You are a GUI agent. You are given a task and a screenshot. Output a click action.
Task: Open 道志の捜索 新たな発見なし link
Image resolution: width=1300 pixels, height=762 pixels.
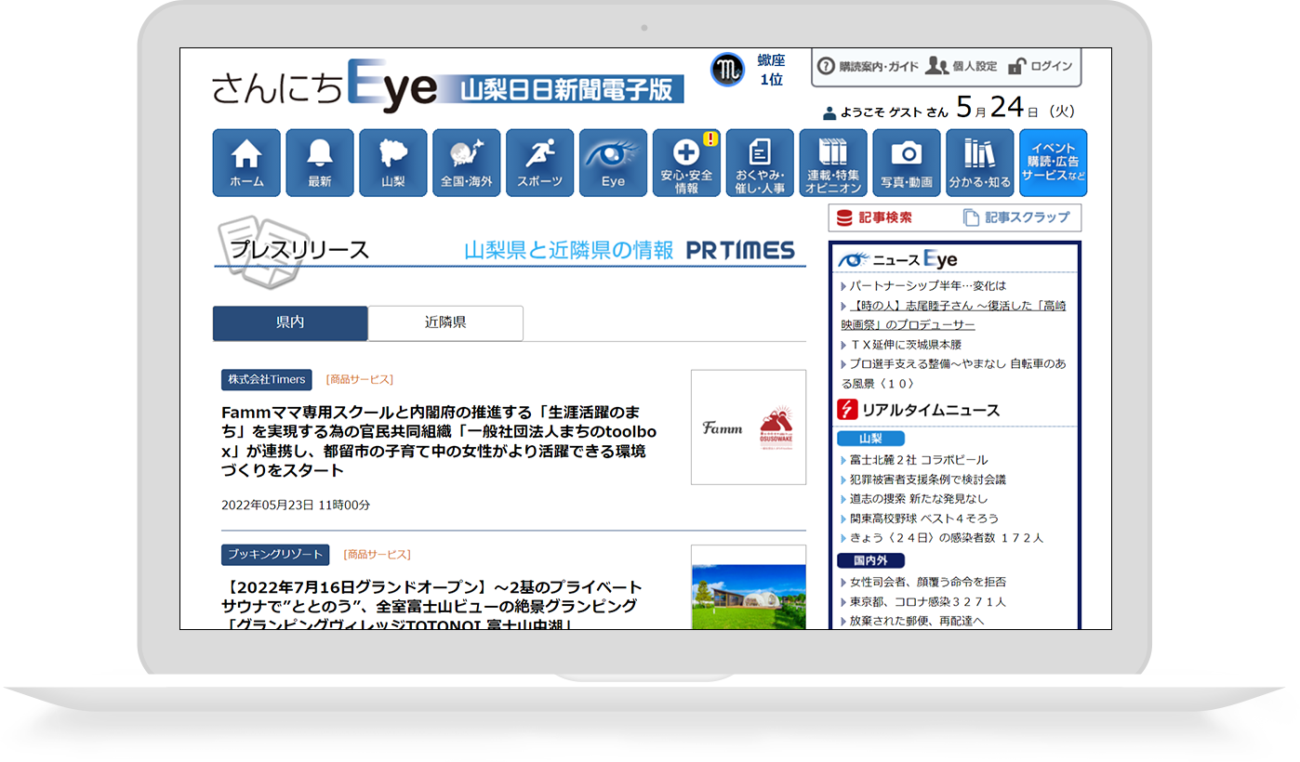coord(918,499)
